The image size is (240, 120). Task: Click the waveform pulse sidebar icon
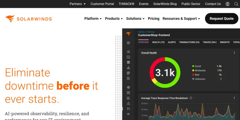128,114
